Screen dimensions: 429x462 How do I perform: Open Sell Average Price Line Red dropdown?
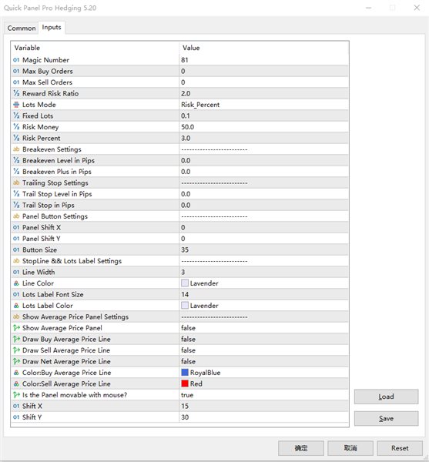click(x=263, y=383)
